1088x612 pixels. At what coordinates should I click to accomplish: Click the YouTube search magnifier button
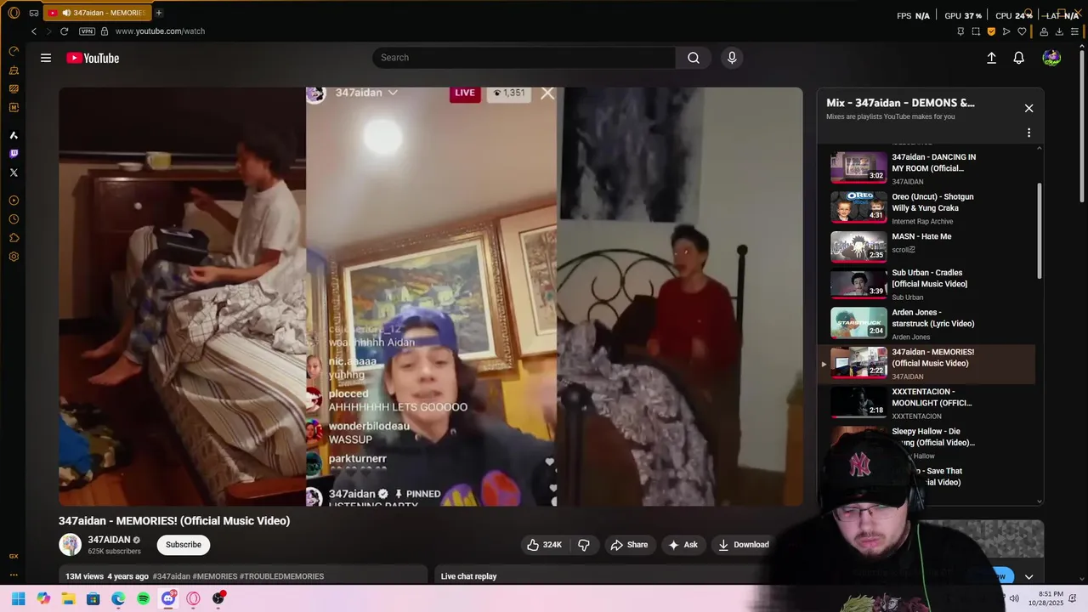point(694,58)
